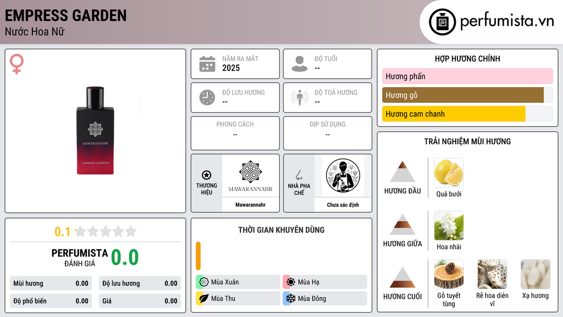Click the Trải nghiệm mùi hương heading

pos(467,141)
